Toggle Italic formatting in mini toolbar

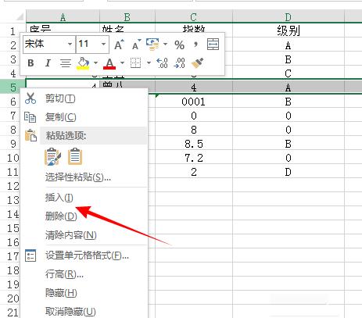[x=48, y=63]
